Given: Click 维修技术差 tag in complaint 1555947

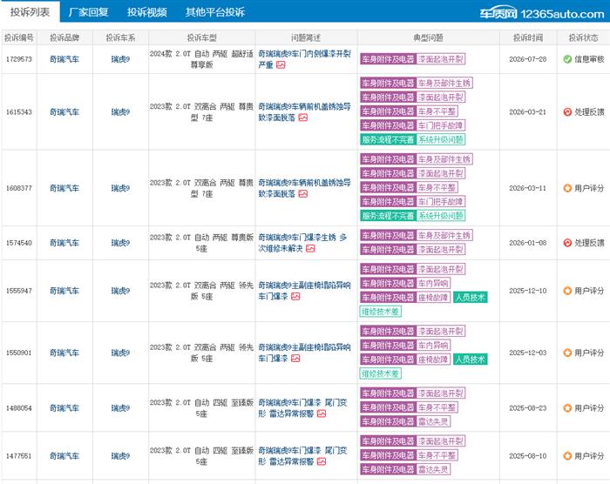Looking at the screenshot, I should pyautogui.click(x=380, y=312).
